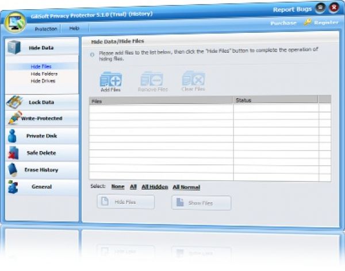Click the All Hidden selection link
The image size is (345, 271).
point(155,187)
